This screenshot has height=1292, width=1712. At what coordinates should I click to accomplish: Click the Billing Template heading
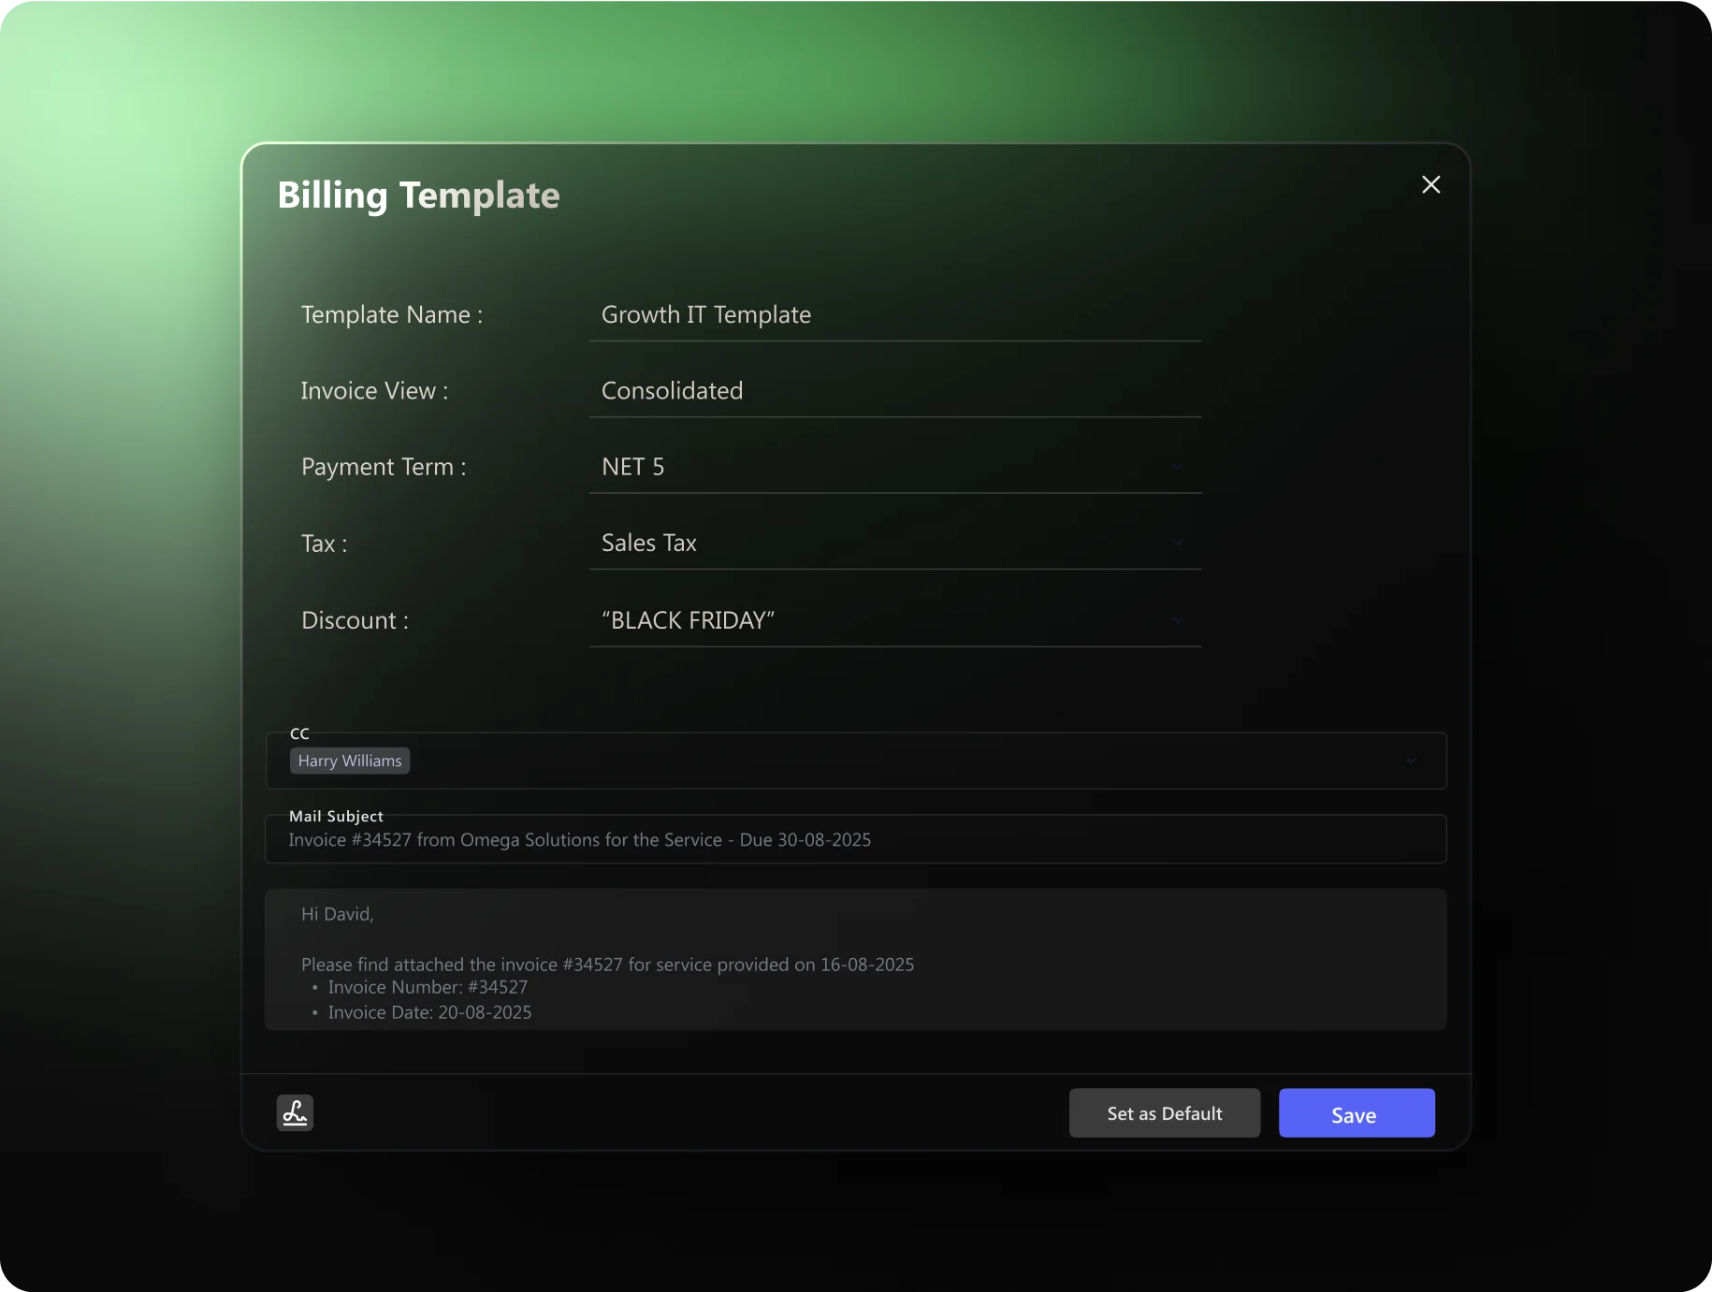(418, 196)
